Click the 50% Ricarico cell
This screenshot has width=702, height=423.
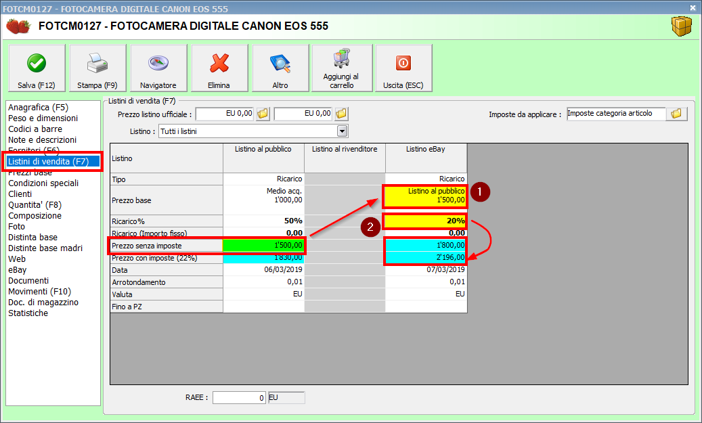(263, 221)
